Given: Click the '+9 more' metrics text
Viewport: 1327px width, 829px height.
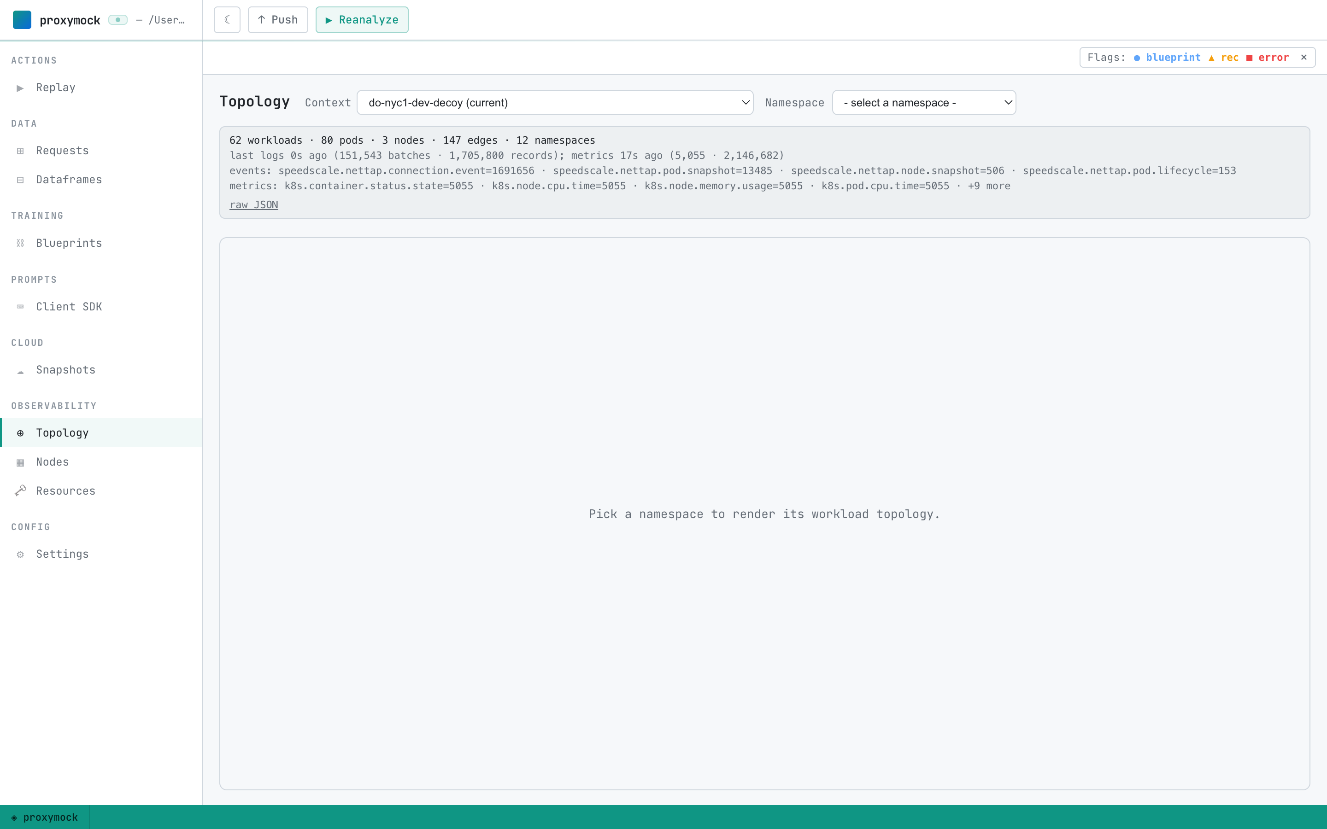Looking at the screenshot, I should pyautogui.click(x=989, y=186).
